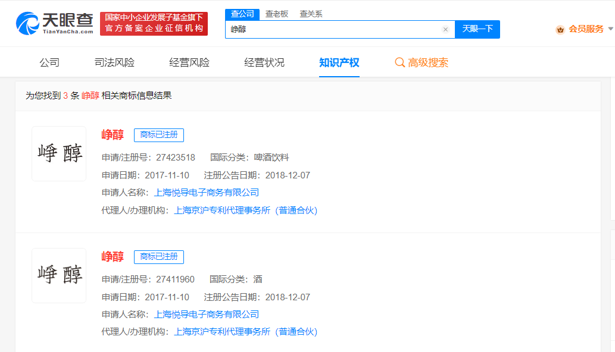
Task: Open the 司法风险 tab
Action: tap(114, 62)
